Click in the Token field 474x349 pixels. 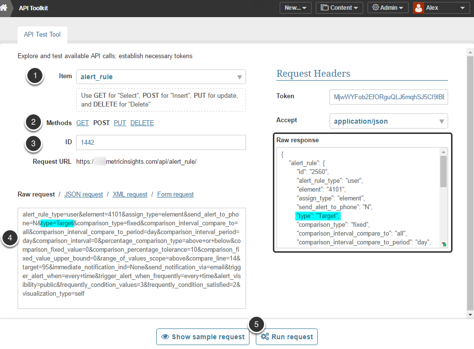pos(389,97)
